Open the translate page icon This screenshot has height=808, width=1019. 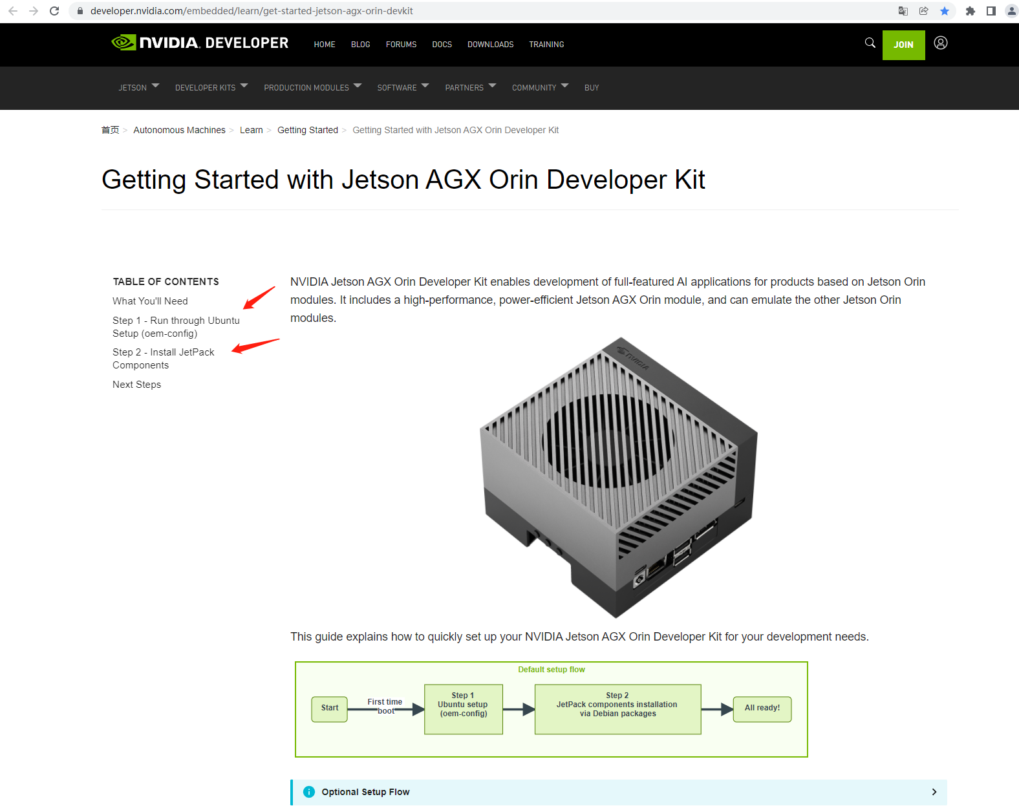click(903, 11)
